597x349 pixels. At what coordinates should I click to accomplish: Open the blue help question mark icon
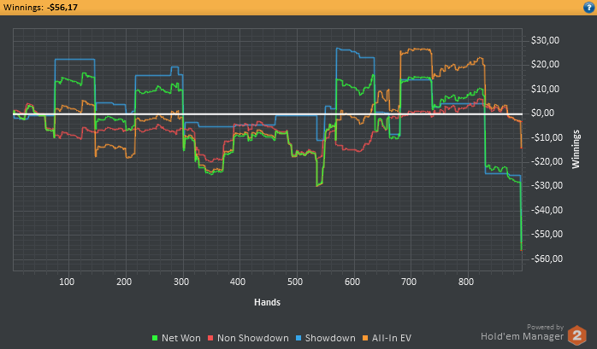click(588, 7)
